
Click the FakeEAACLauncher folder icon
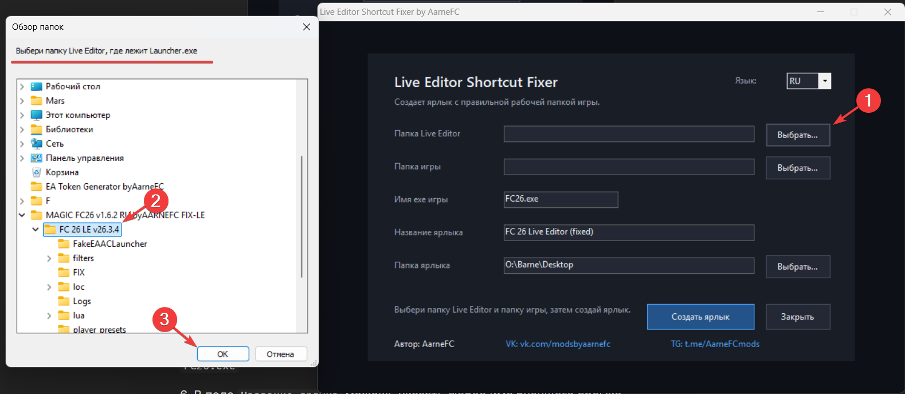pos(64,244)
